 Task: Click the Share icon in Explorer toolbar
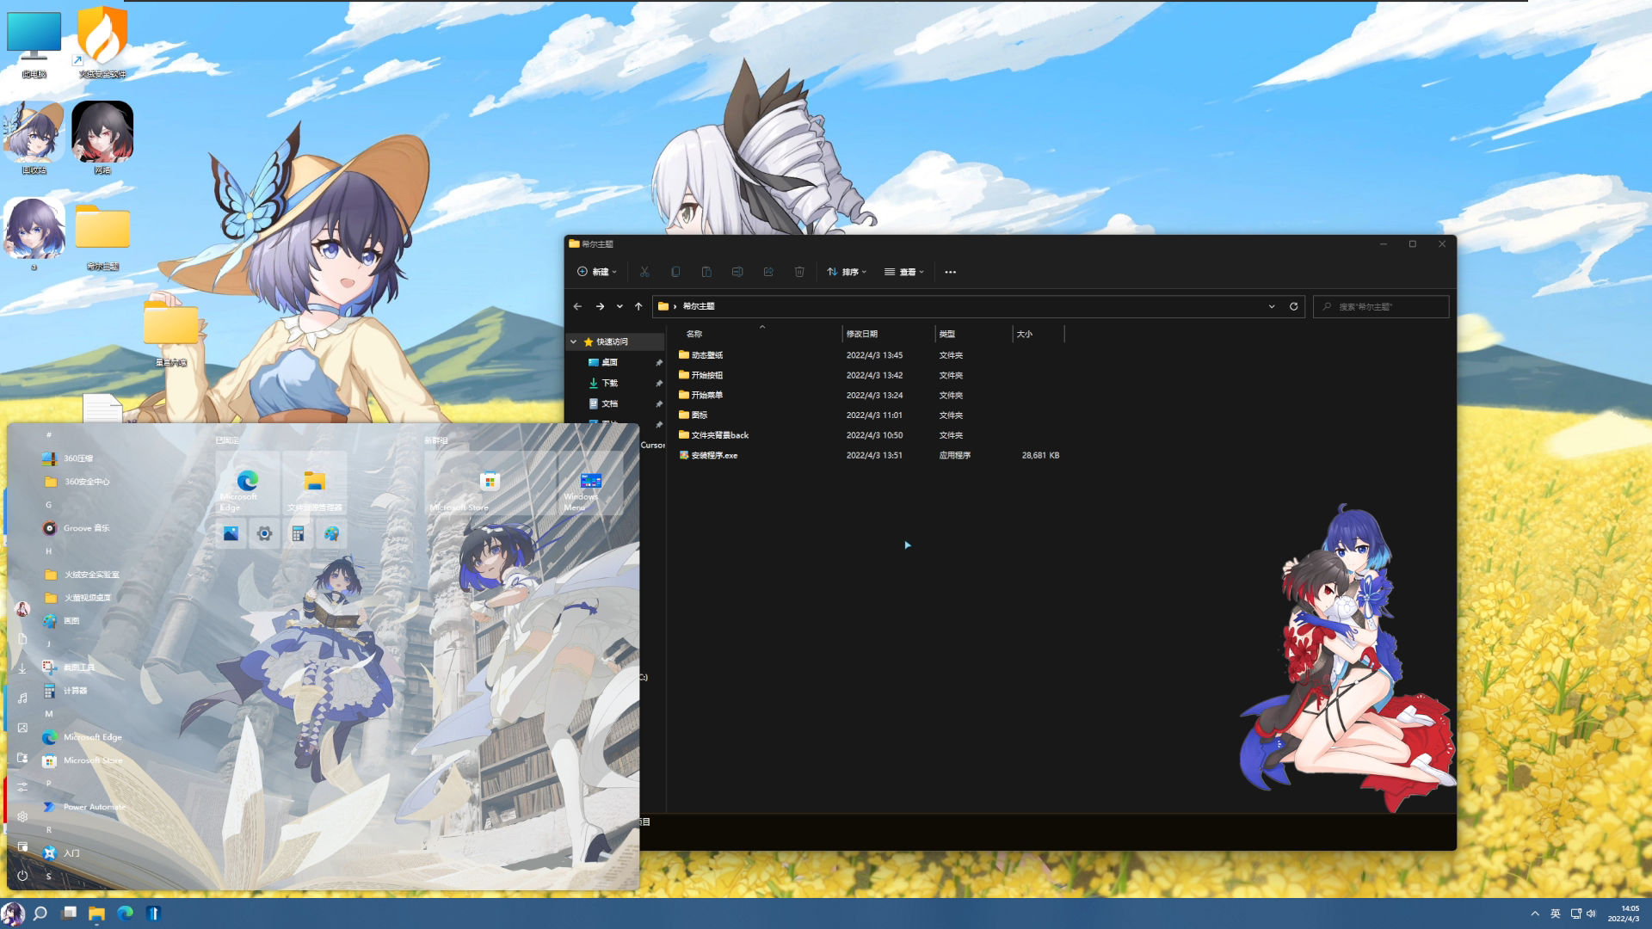tap(768, 272)
